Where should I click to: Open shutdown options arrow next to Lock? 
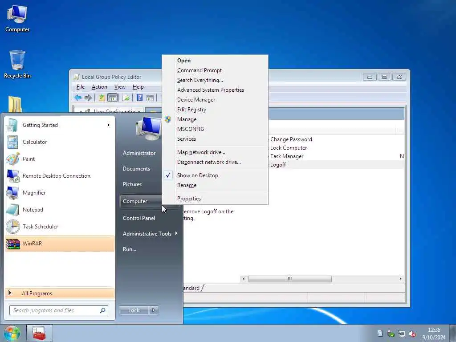pyautogui.click(x=154, y=310)
